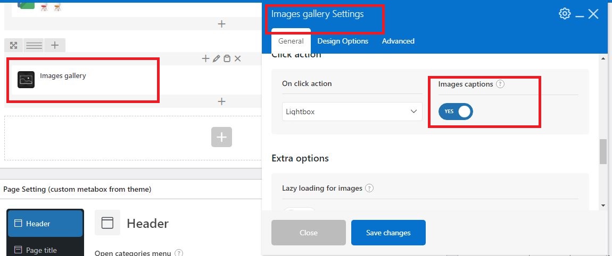Image resolution: width=612 pixels, height=256 pixels.
Task: Delete column using the X icon above Images gallery
Action: [x=237, y=59]
